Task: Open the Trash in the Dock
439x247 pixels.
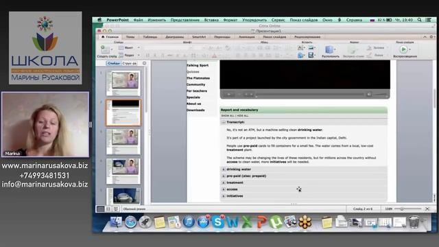Action: point(414,222)
